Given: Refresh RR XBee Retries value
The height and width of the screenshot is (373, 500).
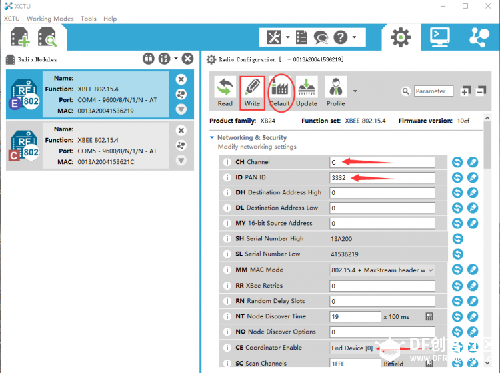Looking at the screenshot, I should [x=457, y=285].
